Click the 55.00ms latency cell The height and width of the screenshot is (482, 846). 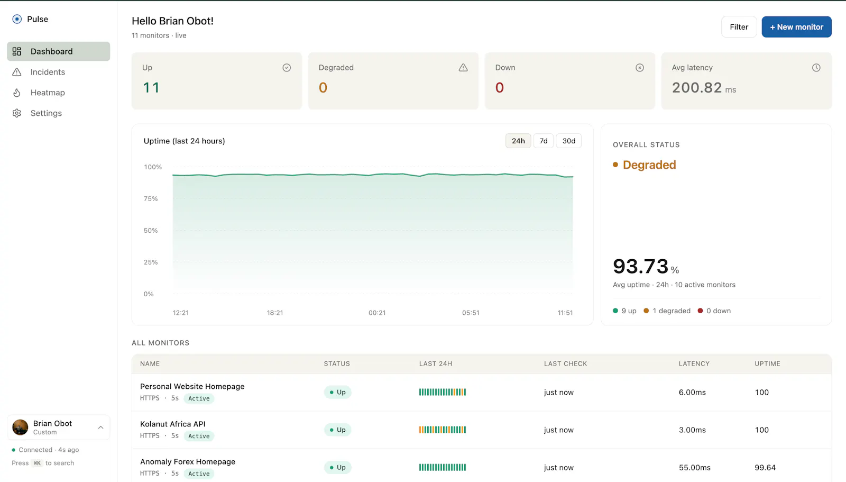click(x=695, y=467)
